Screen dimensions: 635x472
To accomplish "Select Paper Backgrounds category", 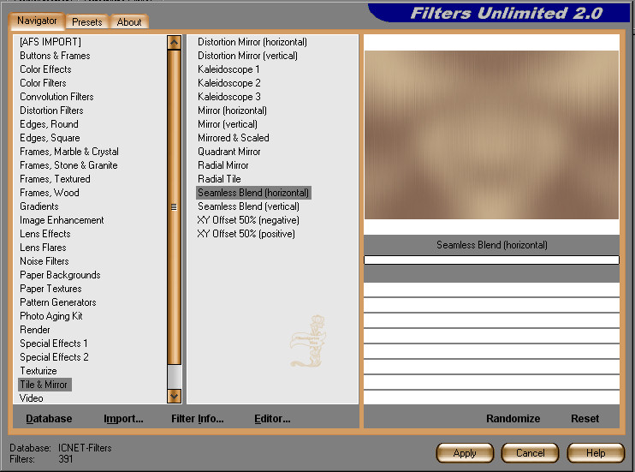I will (61, 275).
